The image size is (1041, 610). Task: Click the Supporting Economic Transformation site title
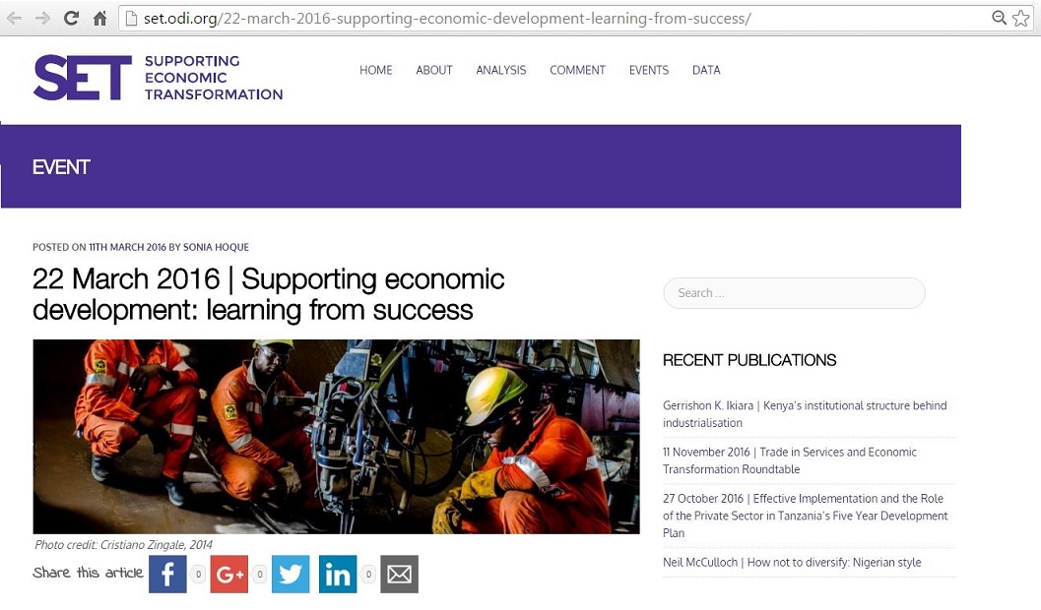pos(214,78)
